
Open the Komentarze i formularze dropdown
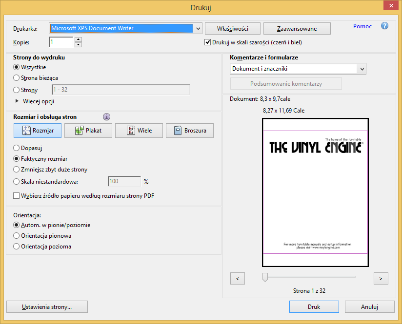point(362,69)
